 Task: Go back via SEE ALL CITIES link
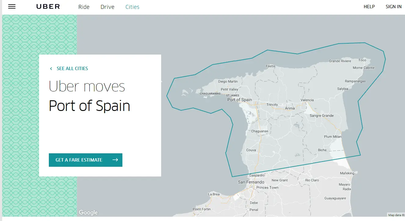tap(72, 69)
